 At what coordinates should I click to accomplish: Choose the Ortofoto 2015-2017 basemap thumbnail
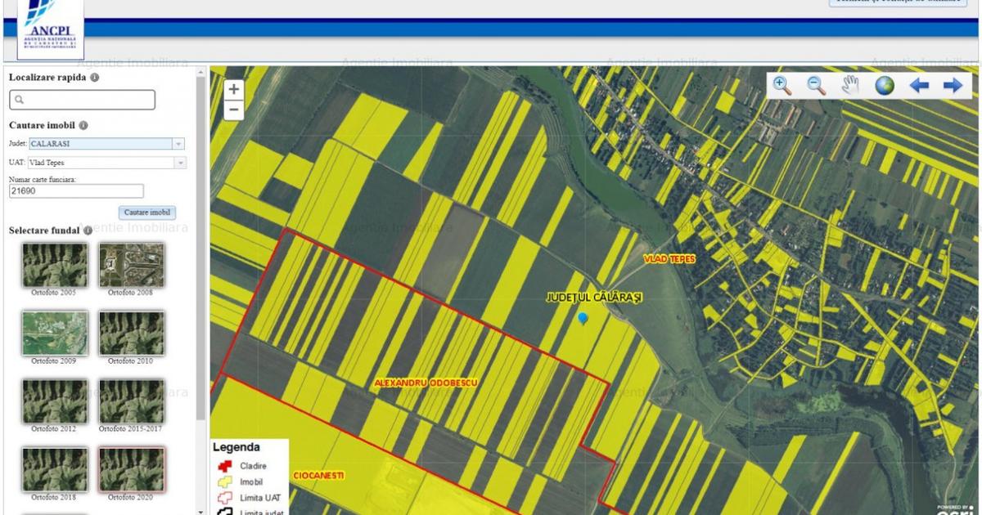[x=131, y=401]
